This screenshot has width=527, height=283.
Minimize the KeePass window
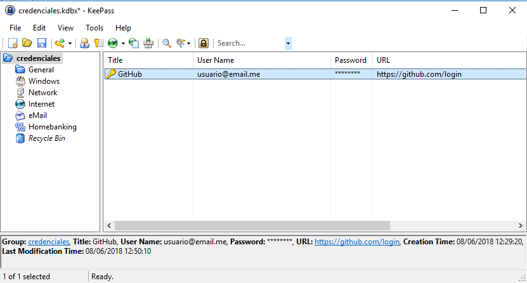pos(455,10)
